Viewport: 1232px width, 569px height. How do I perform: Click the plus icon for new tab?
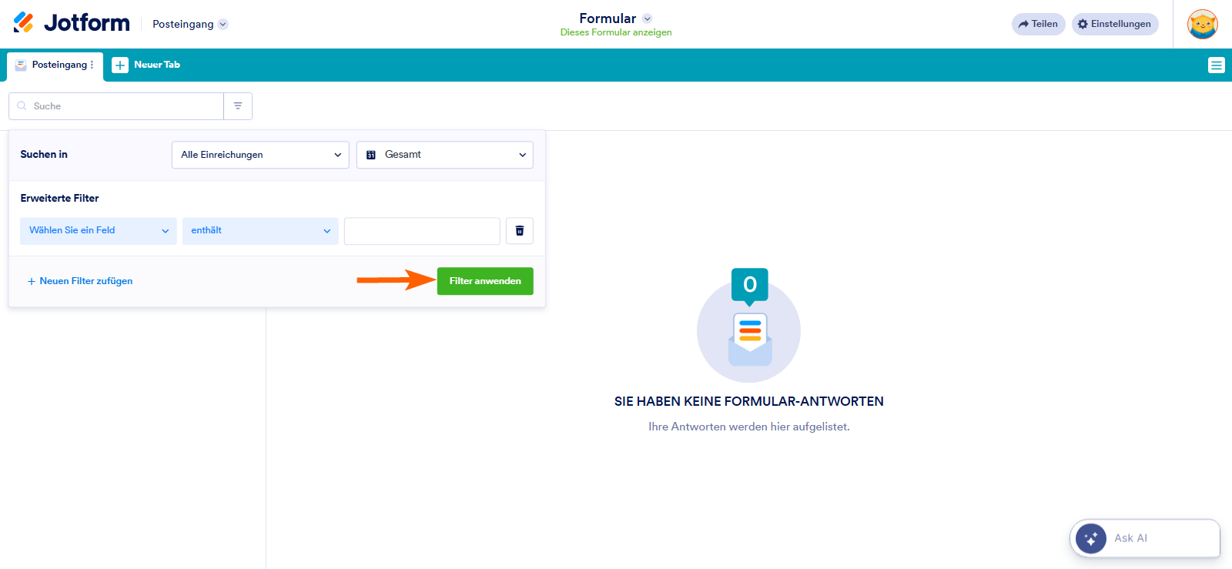pos(120,65)
